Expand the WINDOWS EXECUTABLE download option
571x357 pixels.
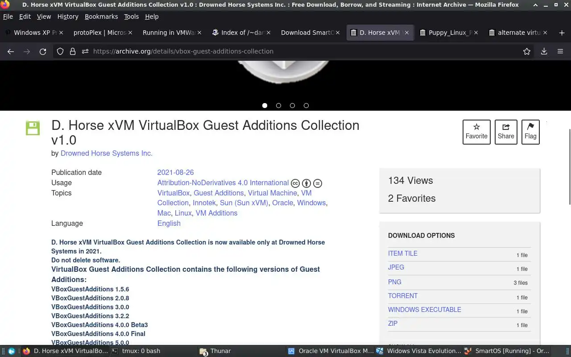(x=425, y=310)
